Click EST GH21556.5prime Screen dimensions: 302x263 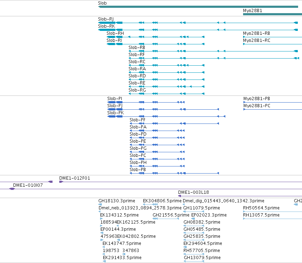point(171,215)
